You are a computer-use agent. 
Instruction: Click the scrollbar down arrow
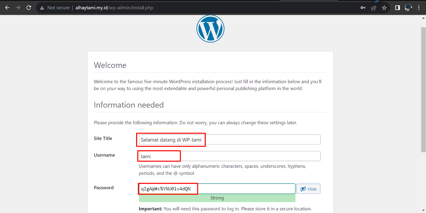[423, 210]
